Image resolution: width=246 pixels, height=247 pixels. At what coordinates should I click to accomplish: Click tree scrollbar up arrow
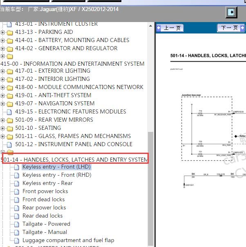click(151, 26)
